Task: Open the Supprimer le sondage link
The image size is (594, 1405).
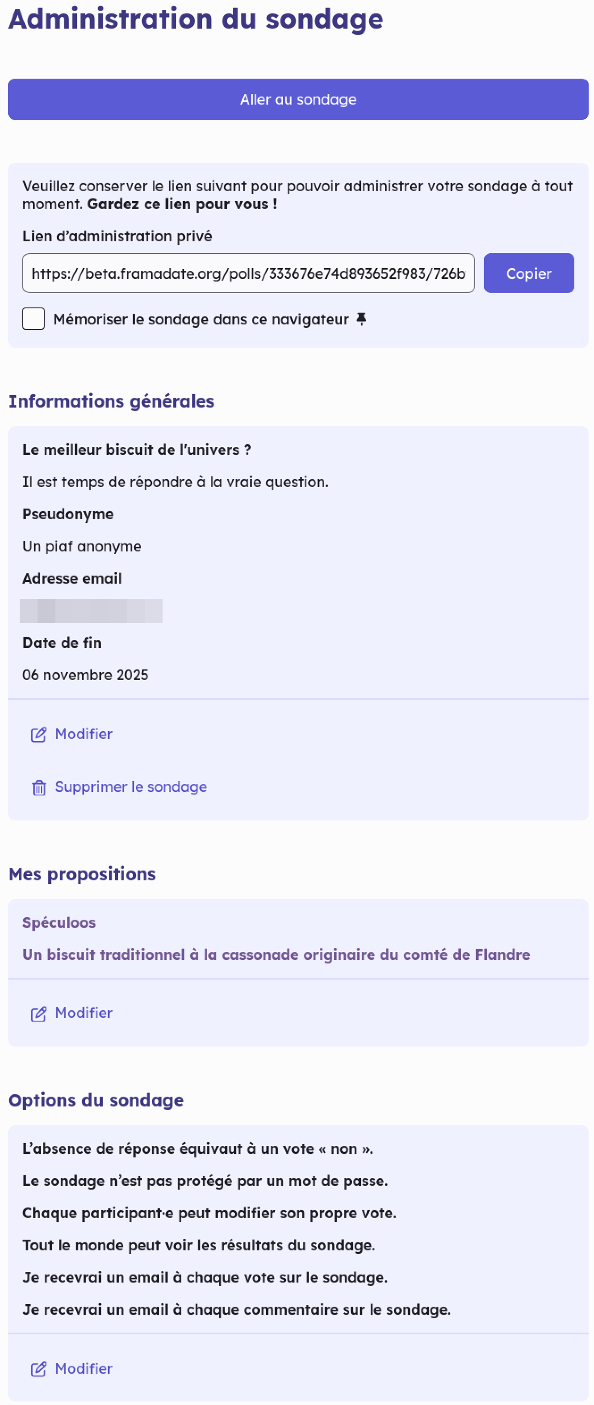Action: coord(130,787)
